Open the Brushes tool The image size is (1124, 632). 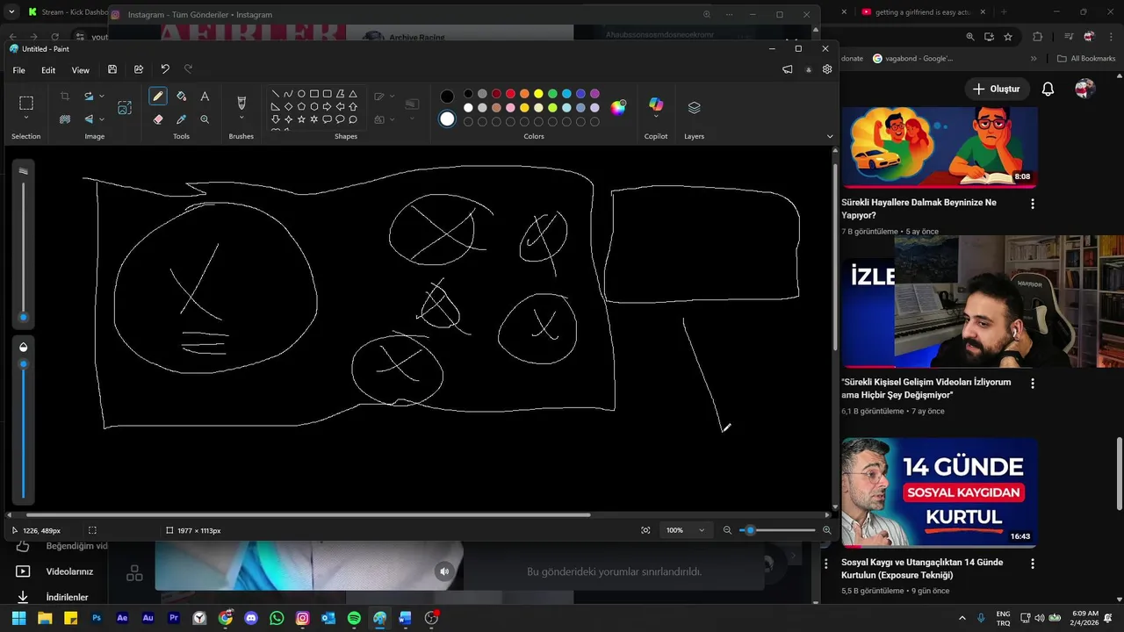[241, 103]
